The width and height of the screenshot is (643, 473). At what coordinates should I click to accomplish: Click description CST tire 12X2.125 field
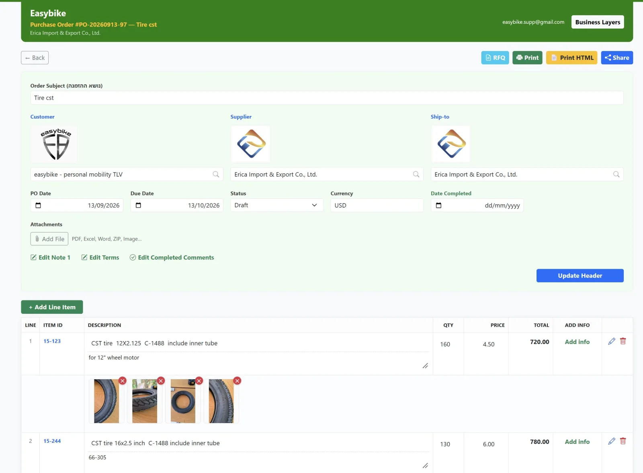click(258, 343)
